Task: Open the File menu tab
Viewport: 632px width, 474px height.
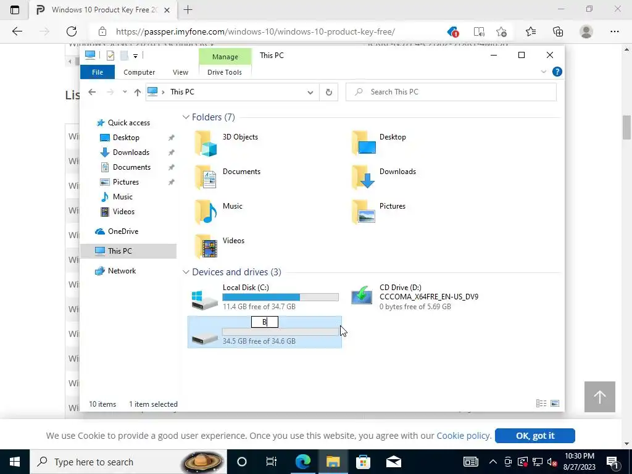Action: (x=98, y=72)
